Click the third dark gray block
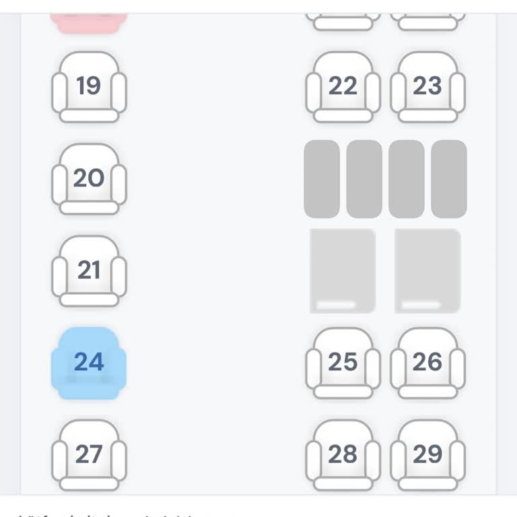 (x=407, y=179)
